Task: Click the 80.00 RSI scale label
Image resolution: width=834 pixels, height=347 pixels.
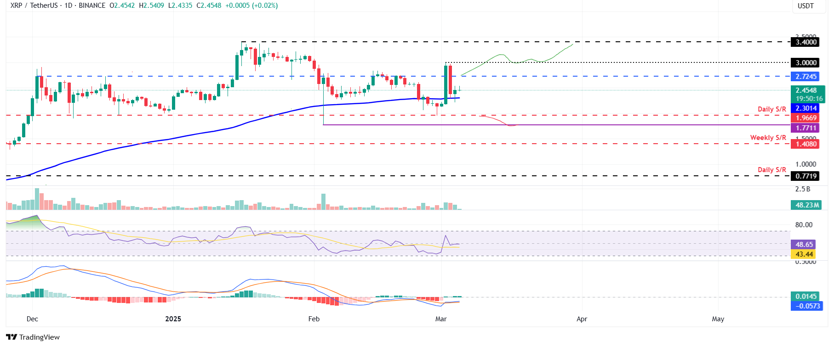Action: (x=804, y=225)
